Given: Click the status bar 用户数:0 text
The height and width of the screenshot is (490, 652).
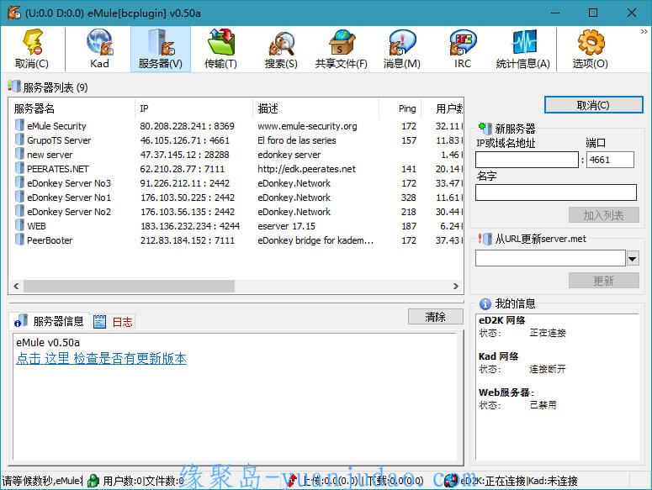Looking at the screenshot, I should coord(122,481).
